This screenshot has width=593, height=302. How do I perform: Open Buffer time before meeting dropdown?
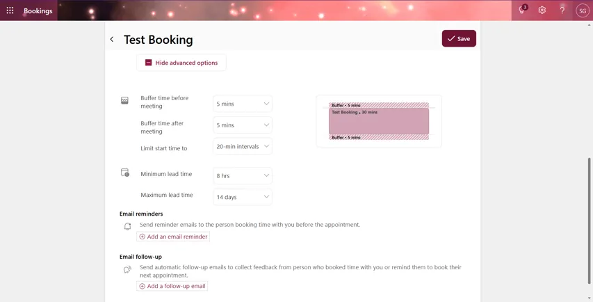[x=243, y=104]
